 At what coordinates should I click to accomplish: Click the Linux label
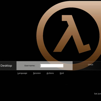click(91, 65)
